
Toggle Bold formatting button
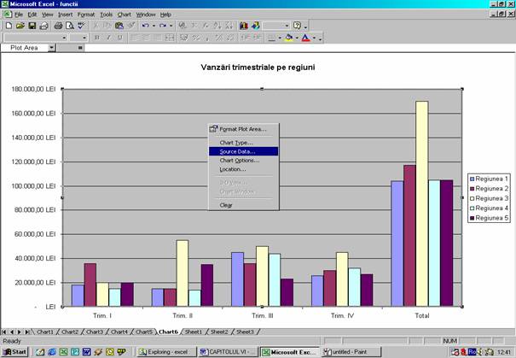click(x=96, y=38)
